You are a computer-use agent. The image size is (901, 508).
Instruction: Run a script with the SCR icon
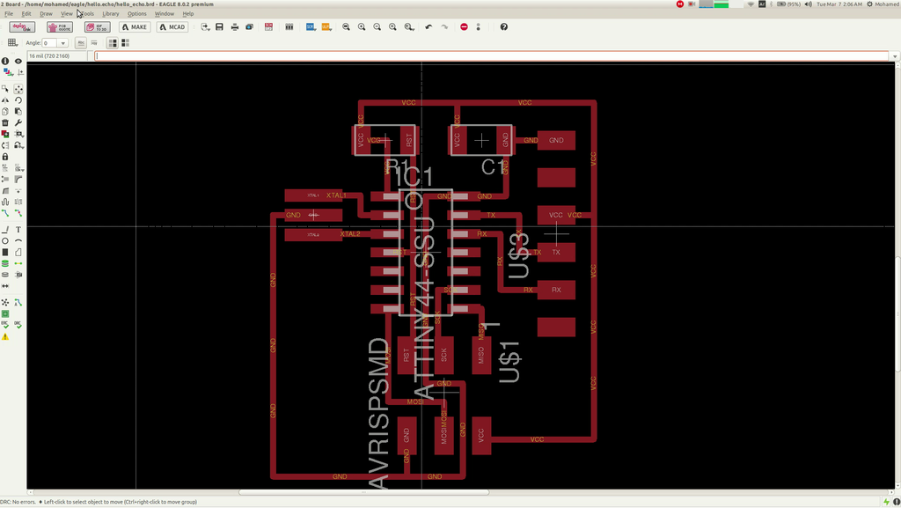pyautogui.click(x=311, y=27)
